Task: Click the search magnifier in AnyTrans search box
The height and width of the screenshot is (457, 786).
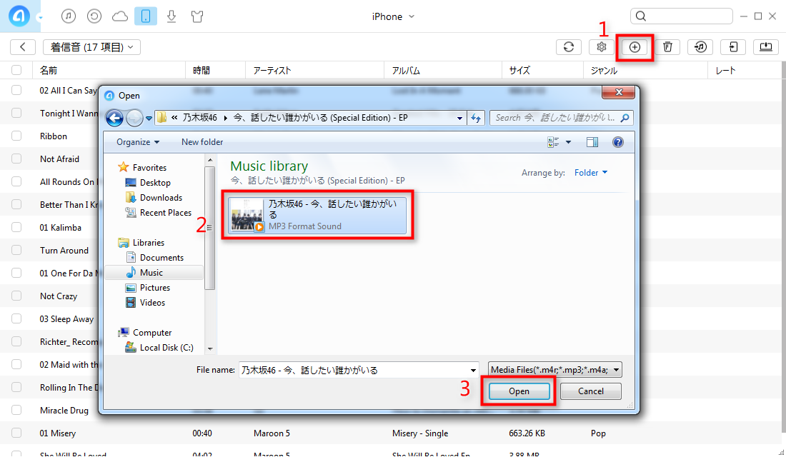Action: 641,16
